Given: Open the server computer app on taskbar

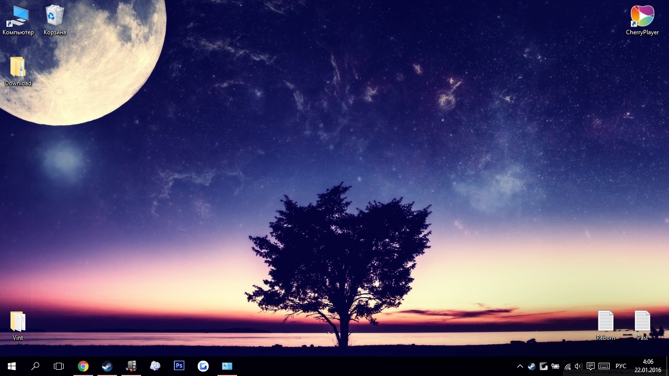Looking at the screenshot, I should click(x=131, y=366).
